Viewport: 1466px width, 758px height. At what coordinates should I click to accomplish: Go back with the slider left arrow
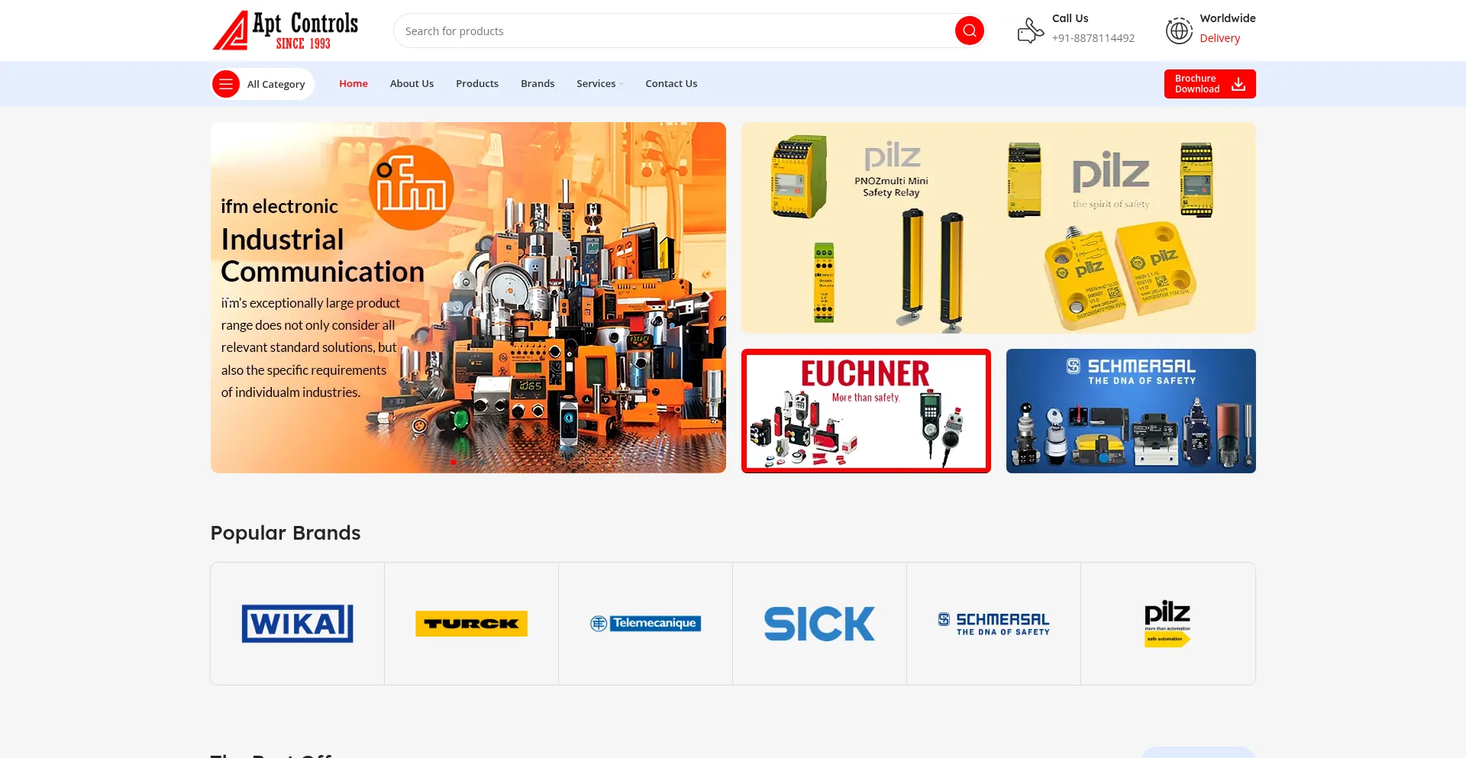[228, 298]
